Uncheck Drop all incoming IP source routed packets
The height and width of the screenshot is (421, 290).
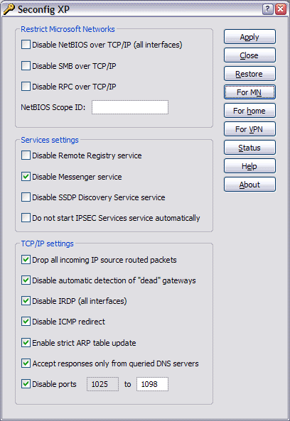coord(26,260)
